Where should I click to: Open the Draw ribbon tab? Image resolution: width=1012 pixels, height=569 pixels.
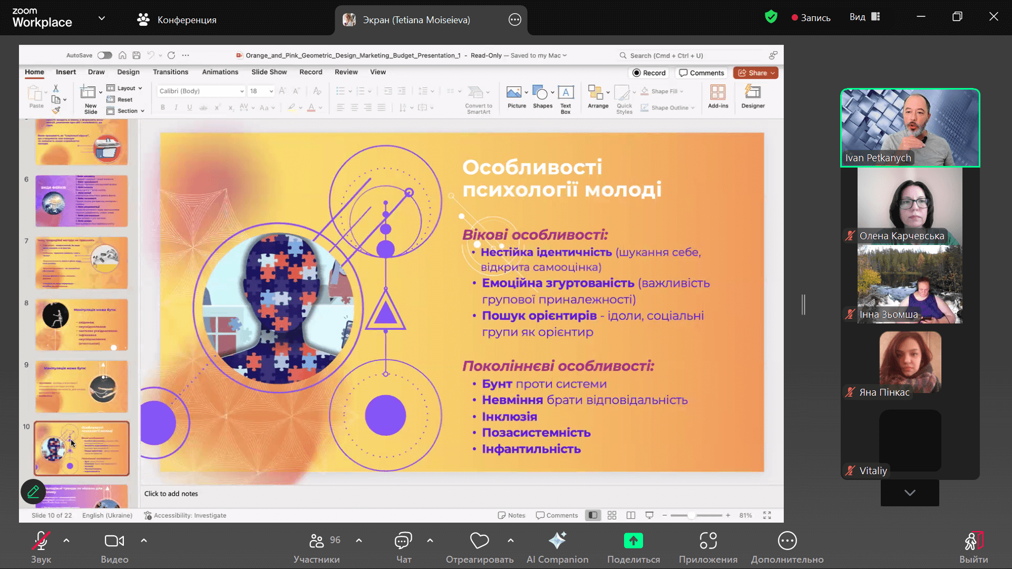click(x=96, y=72)
